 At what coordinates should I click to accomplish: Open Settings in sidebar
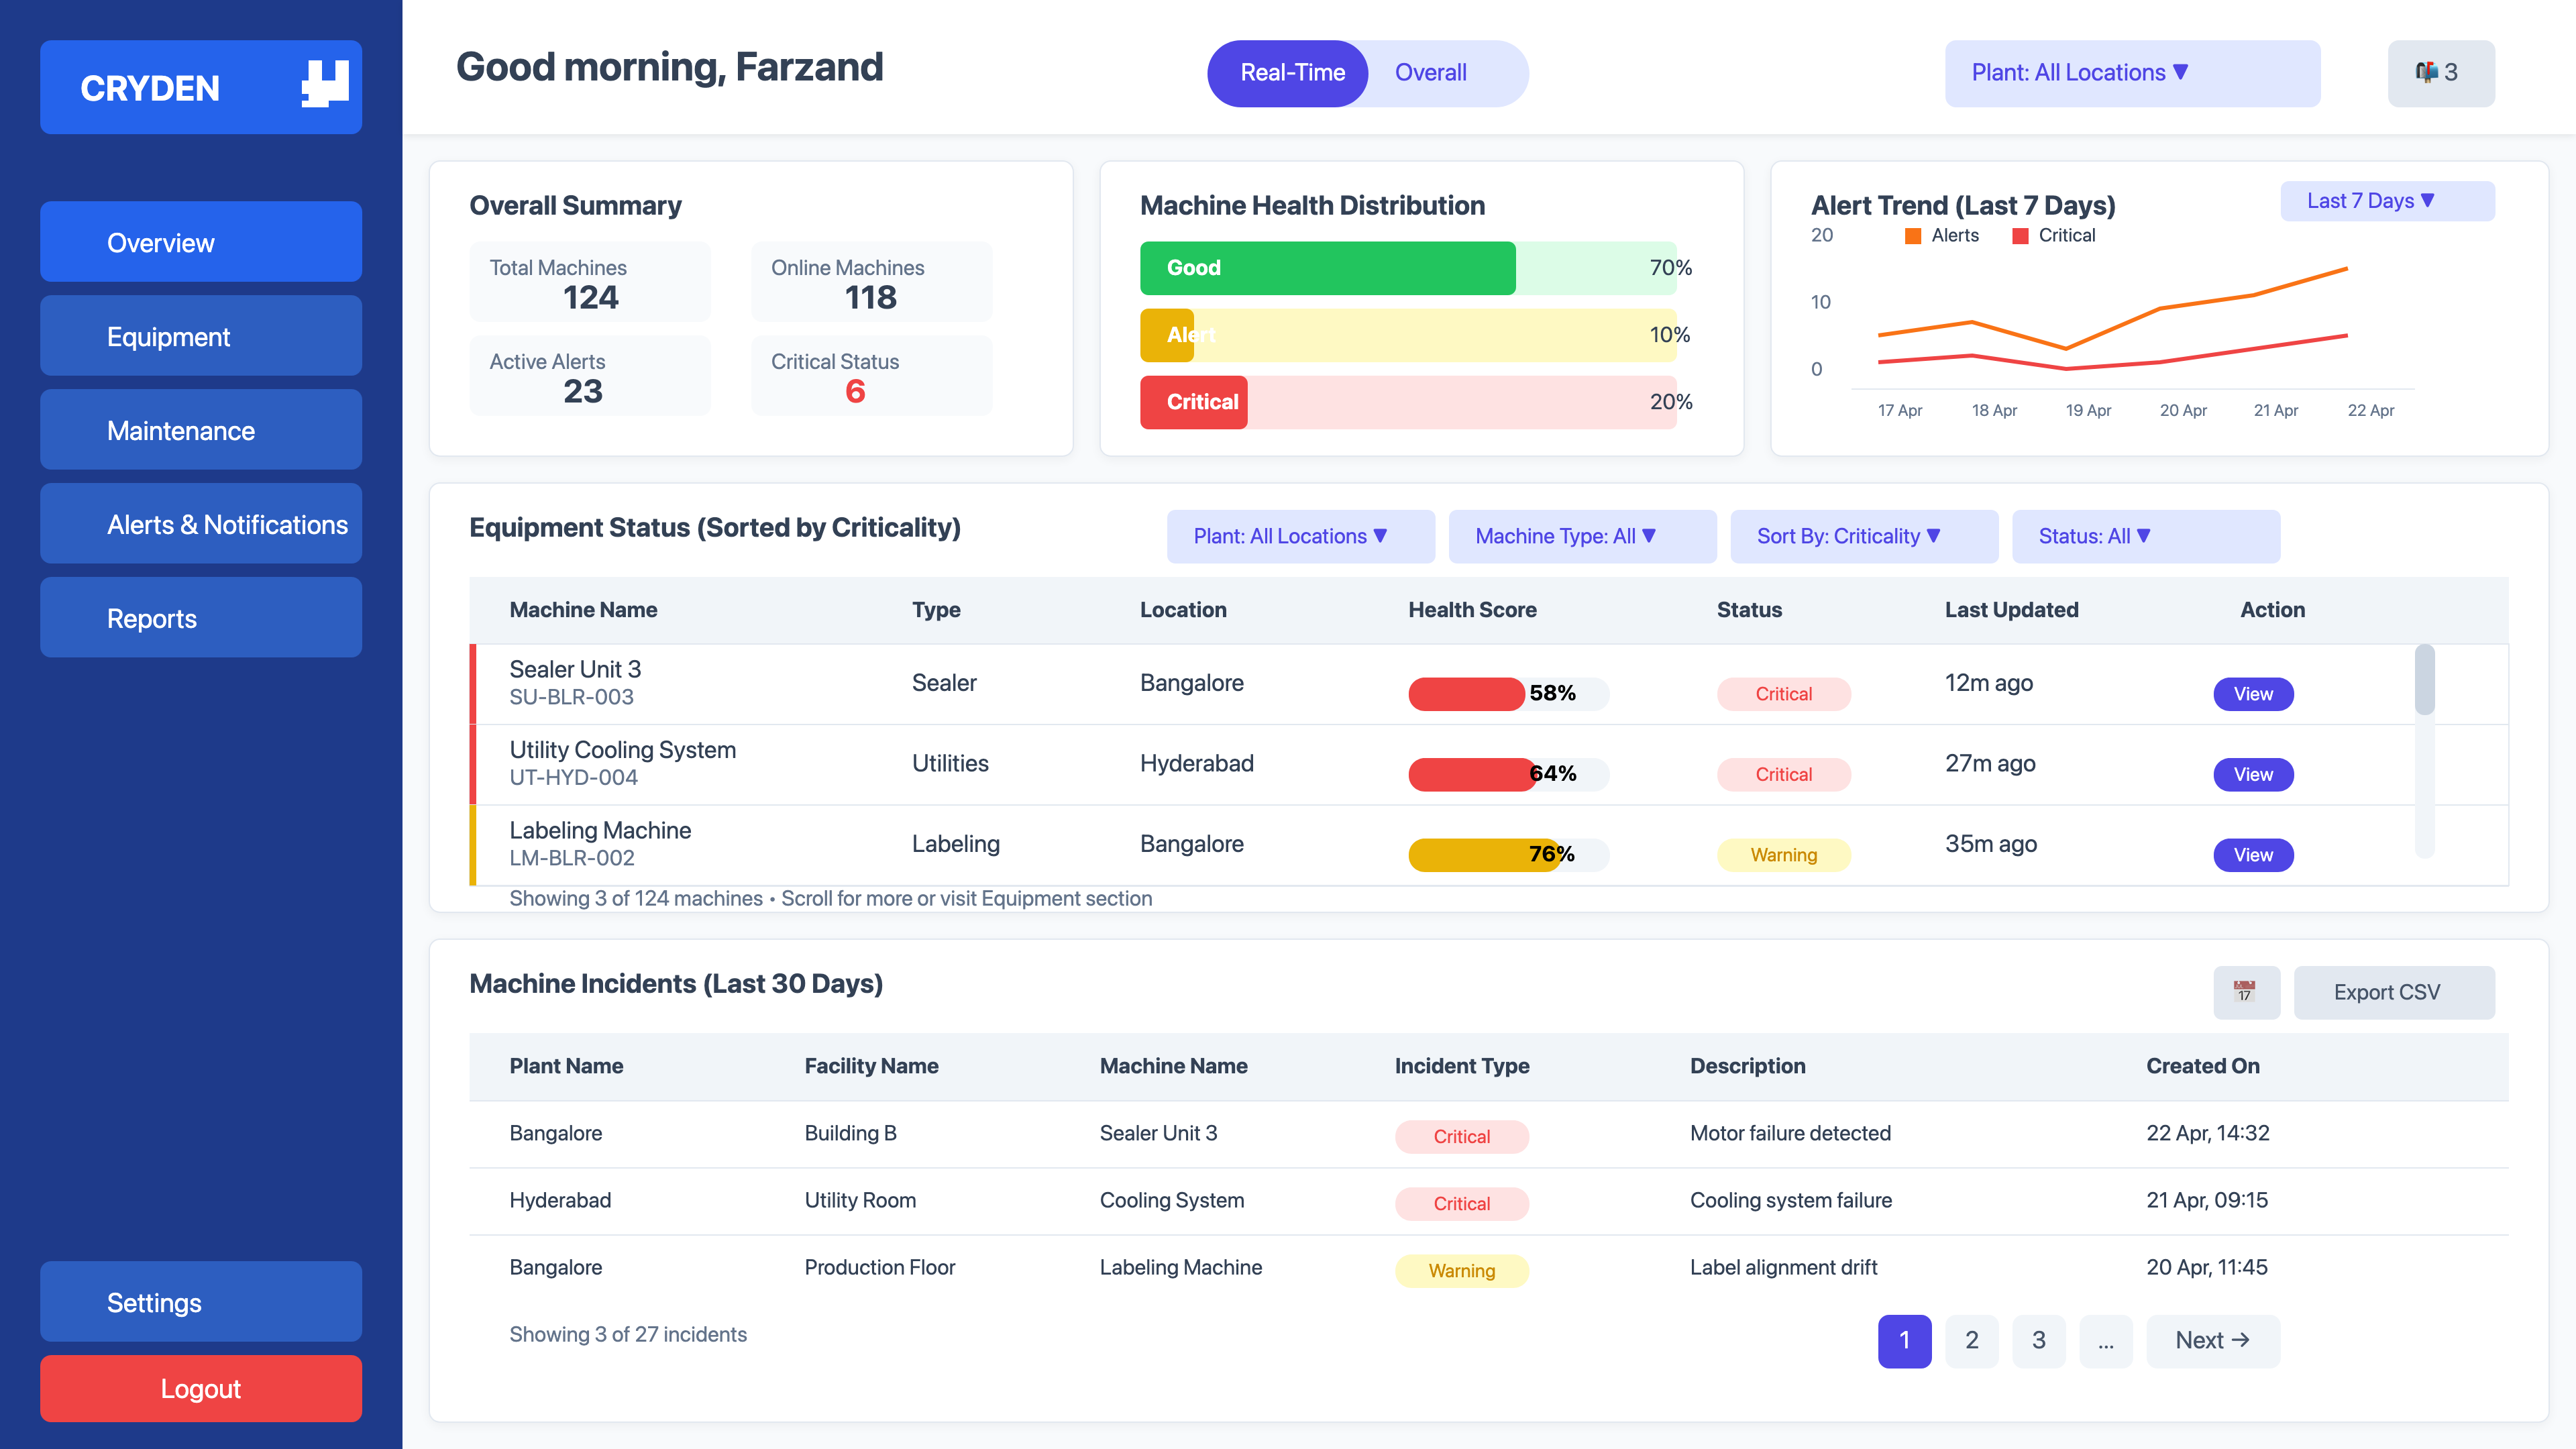pyautogui.click(x=201, y=1302)
